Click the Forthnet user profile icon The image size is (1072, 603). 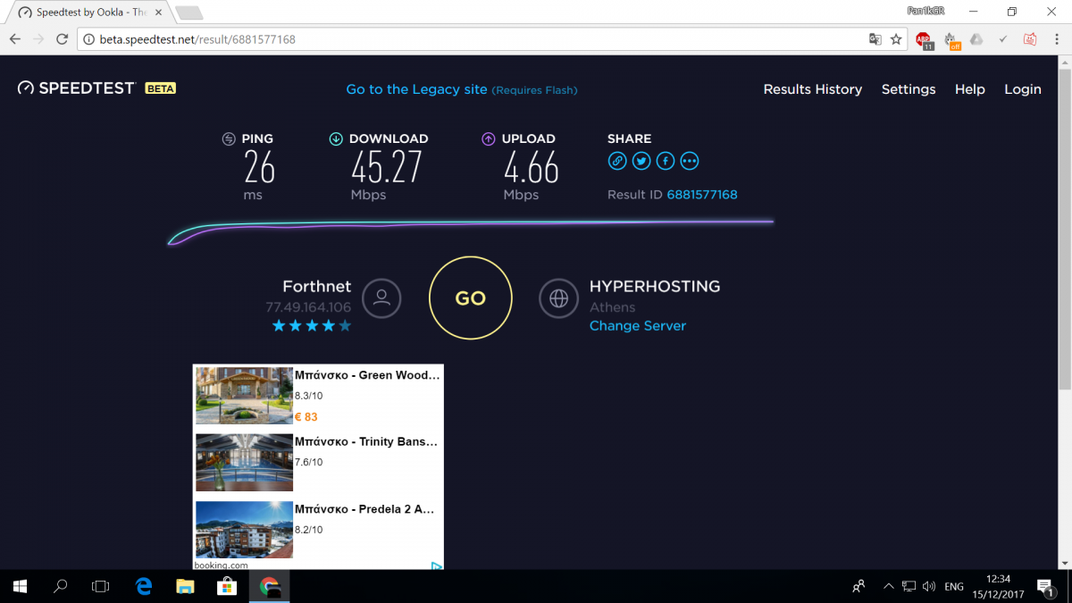tap(381, 298)
